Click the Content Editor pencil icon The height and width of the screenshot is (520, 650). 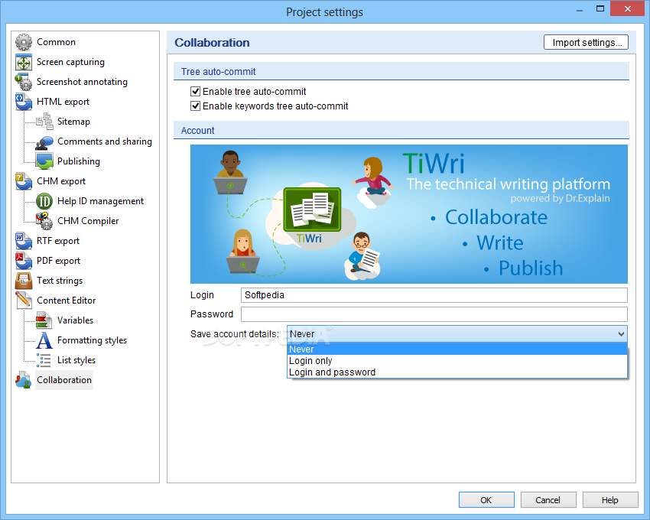[24, 301]
